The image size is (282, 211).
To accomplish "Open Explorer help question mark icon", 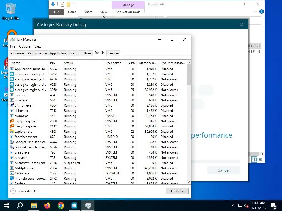I will click(262, 12).
